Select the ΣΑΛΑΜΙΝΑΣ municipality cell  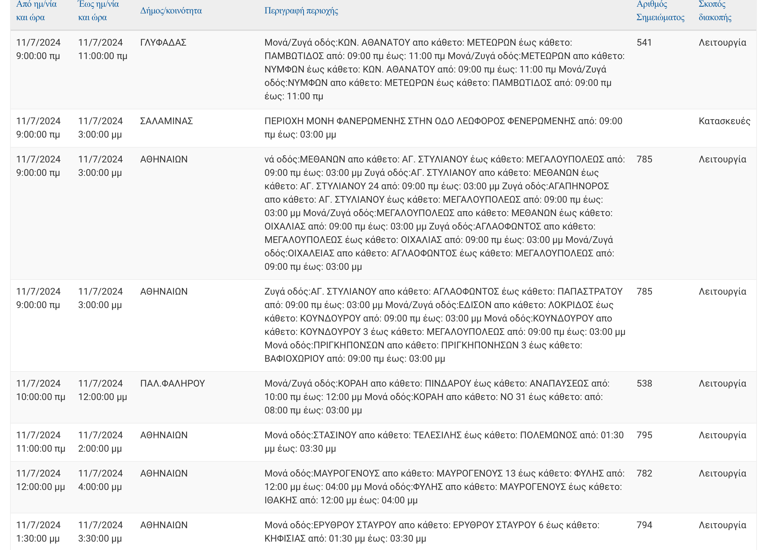(166, 121)
